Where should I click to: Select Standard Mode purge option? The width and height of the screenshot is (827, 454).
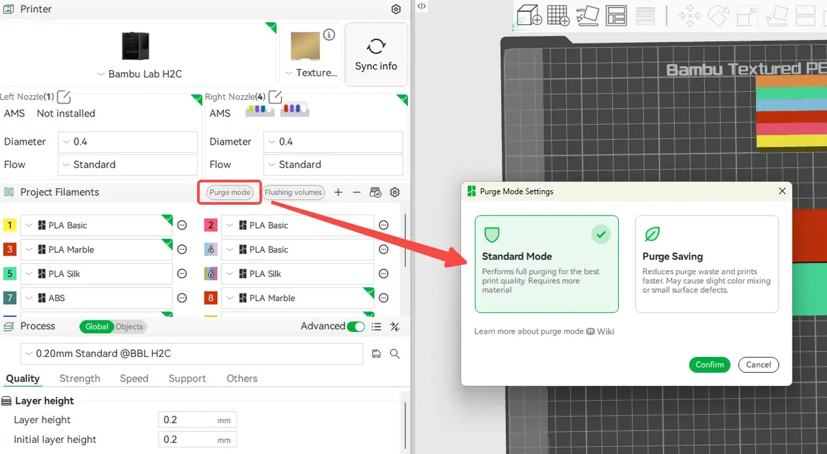pyautogui.click(x=547, y=264)
